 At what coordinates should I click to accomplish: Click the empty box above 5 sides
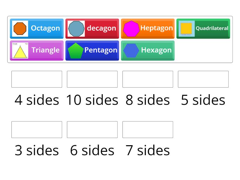[203, 79]
